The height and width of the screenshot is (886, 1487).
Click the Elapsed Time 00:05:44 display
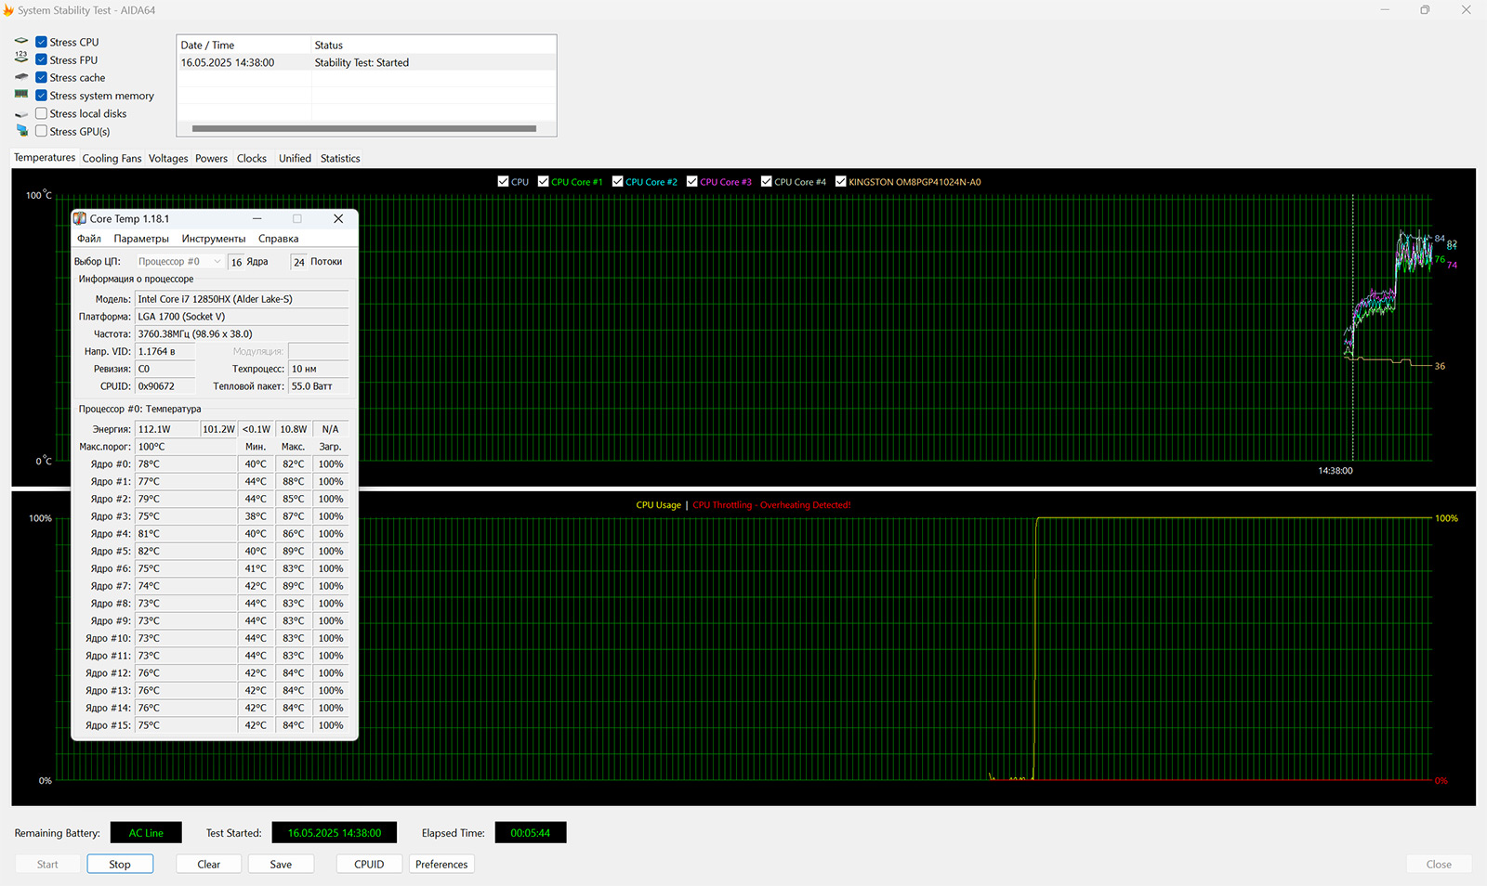(x=530, y=833)
